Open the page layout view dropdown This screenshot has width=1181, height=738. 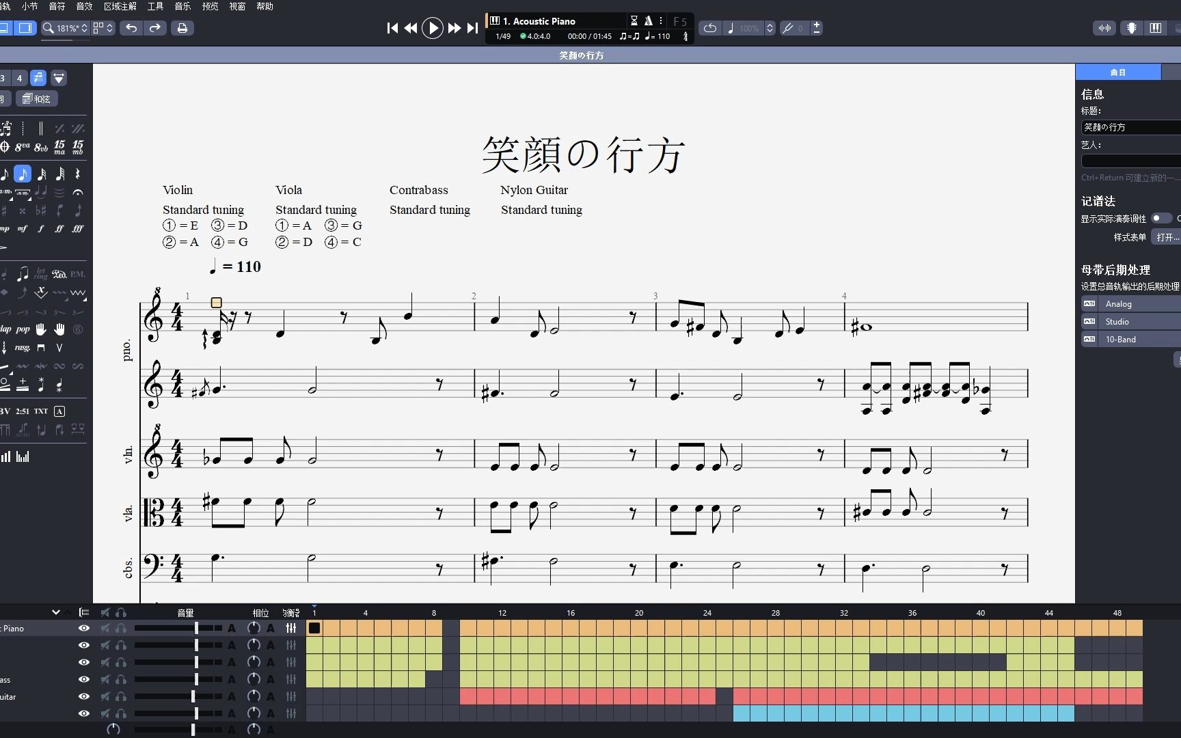[x=103, y=28]
